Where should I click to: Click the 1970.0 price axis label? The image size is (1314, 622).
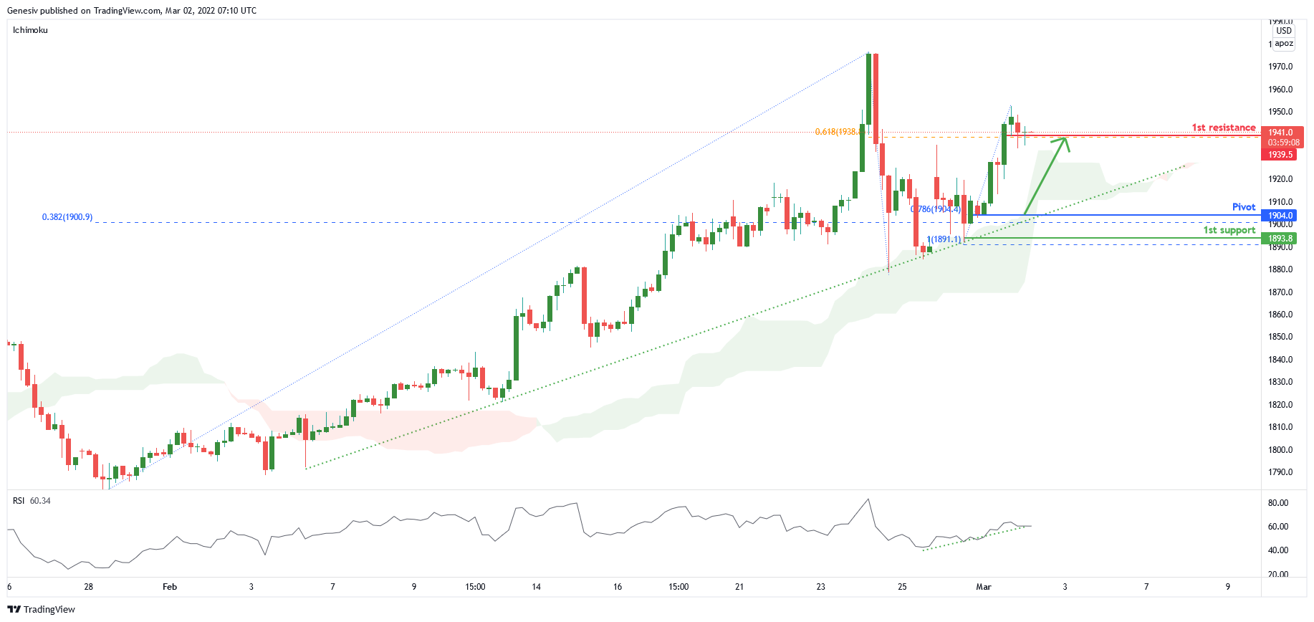coord(1280,67)
